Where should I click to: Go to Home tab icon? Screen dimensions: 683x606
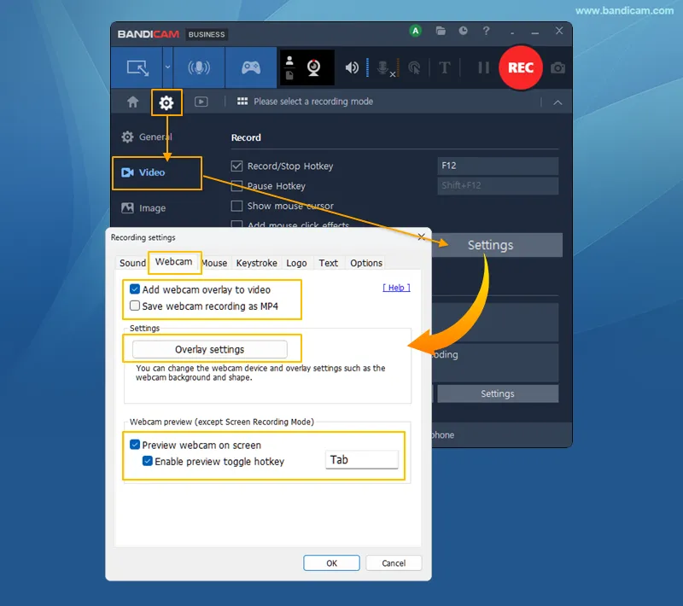pos(133,102)
